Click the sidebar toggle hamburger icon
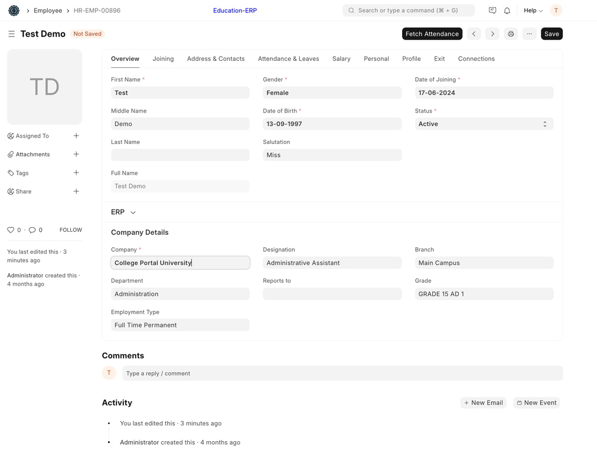The width and height of the screenshot is (597, 453). (11, 34)
